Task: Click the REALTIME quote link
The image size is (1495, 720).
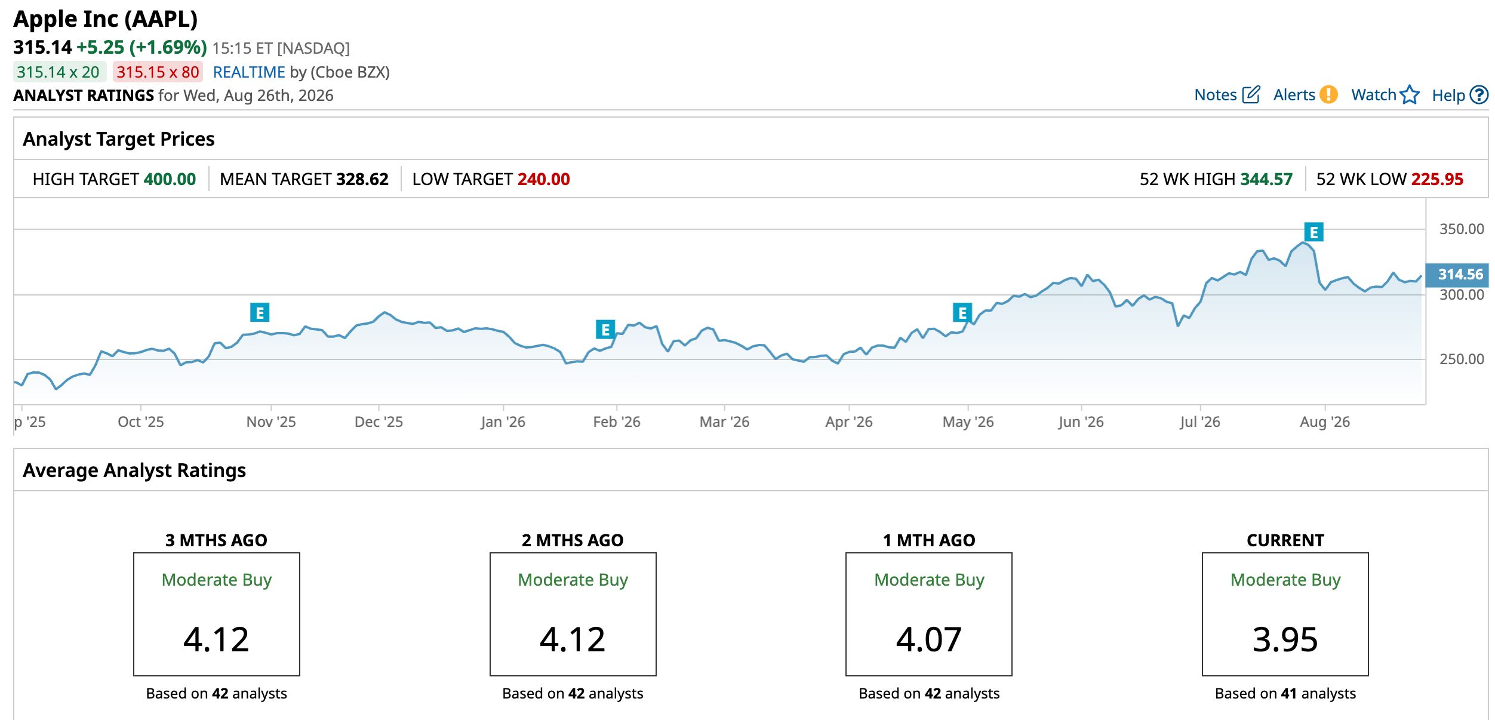Action: (x=249, y=72)
